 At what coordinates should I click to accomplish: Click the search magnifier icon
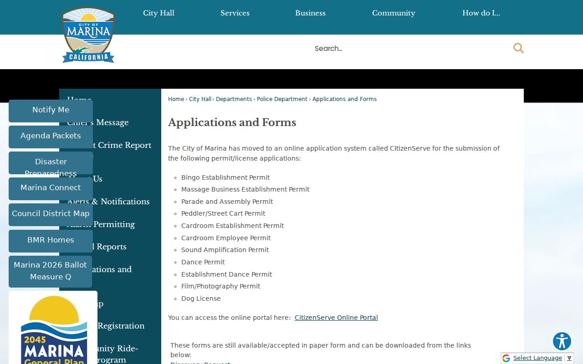(x=518, y=48)
